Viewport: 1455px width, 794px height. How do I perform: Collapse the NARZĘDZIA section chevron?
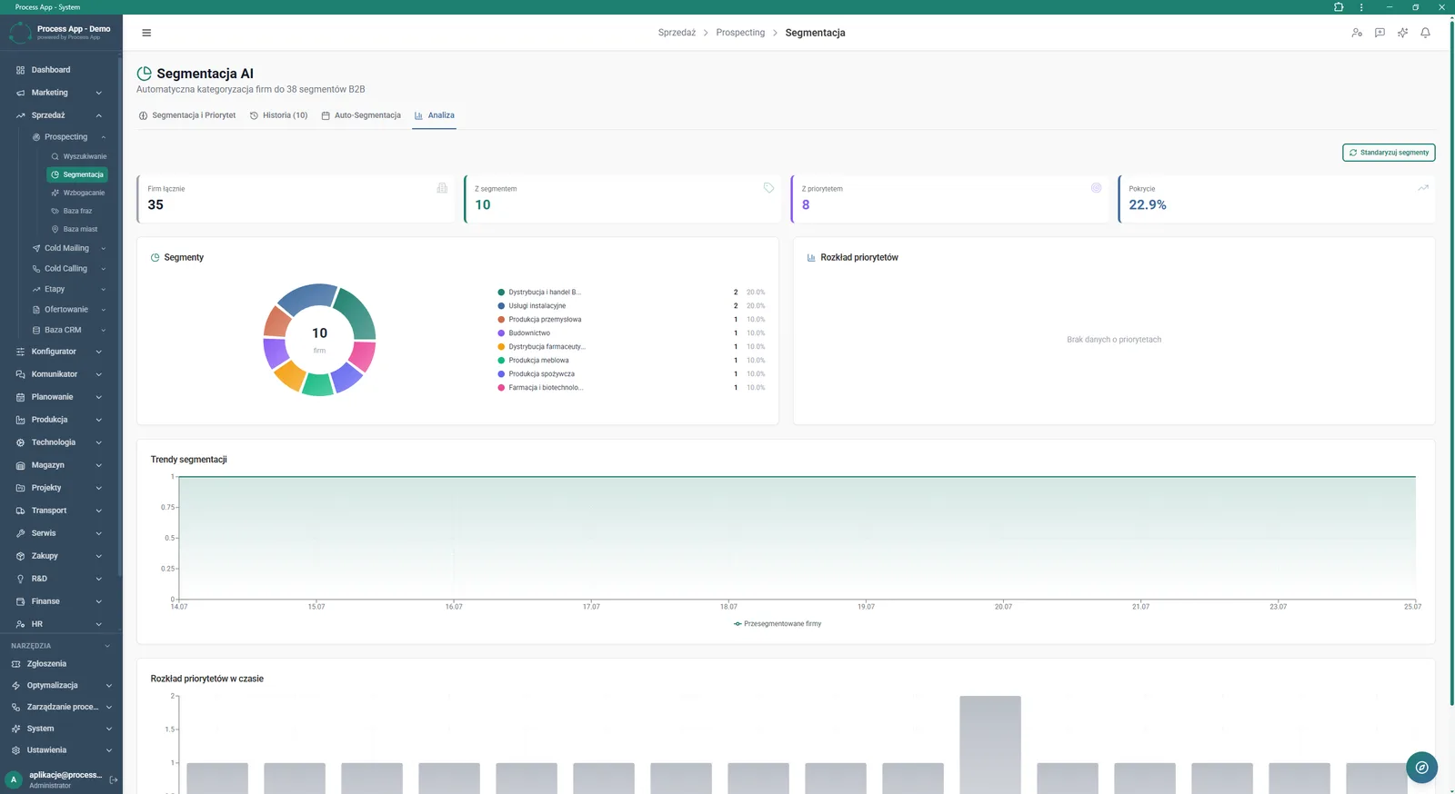click(107, 646)
